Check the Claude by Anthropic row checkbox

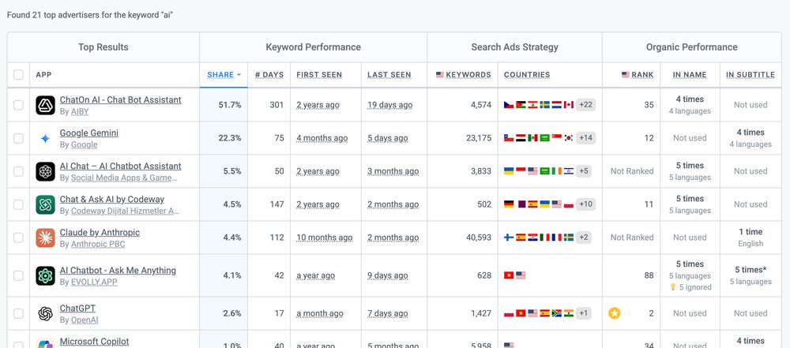19,238
